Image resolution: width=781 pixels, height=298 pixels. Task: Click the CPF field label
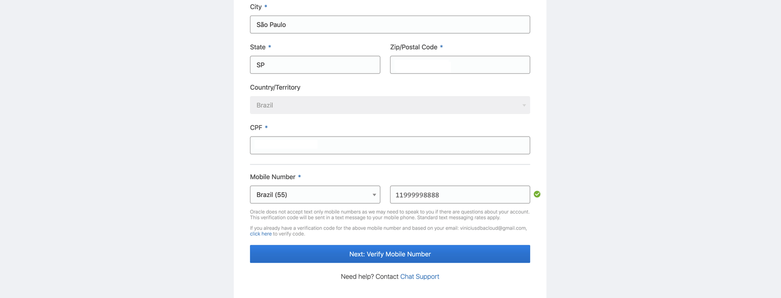[256, 128]
